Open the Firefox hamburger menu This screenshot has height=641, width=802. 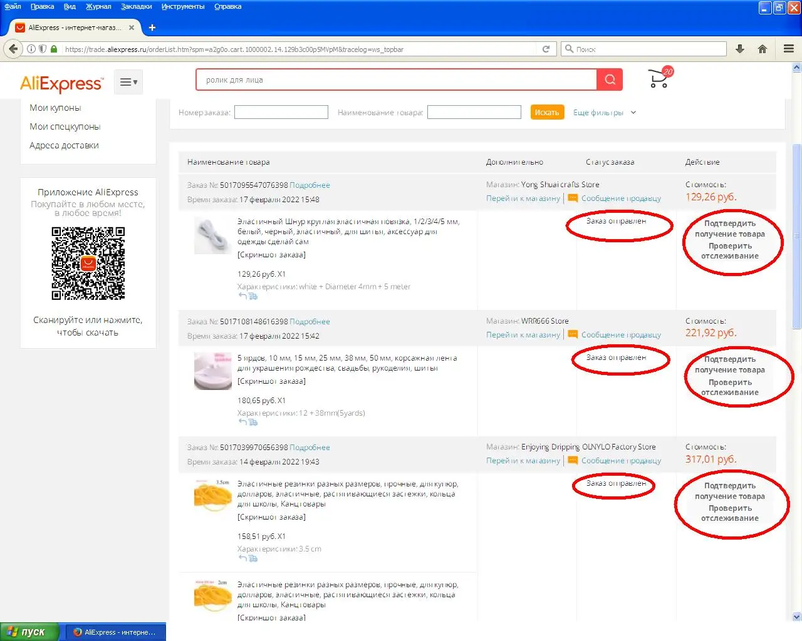point(789,49)
